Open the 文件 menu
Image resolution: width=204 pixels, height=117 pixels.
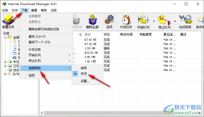click(x=15, y=10)
